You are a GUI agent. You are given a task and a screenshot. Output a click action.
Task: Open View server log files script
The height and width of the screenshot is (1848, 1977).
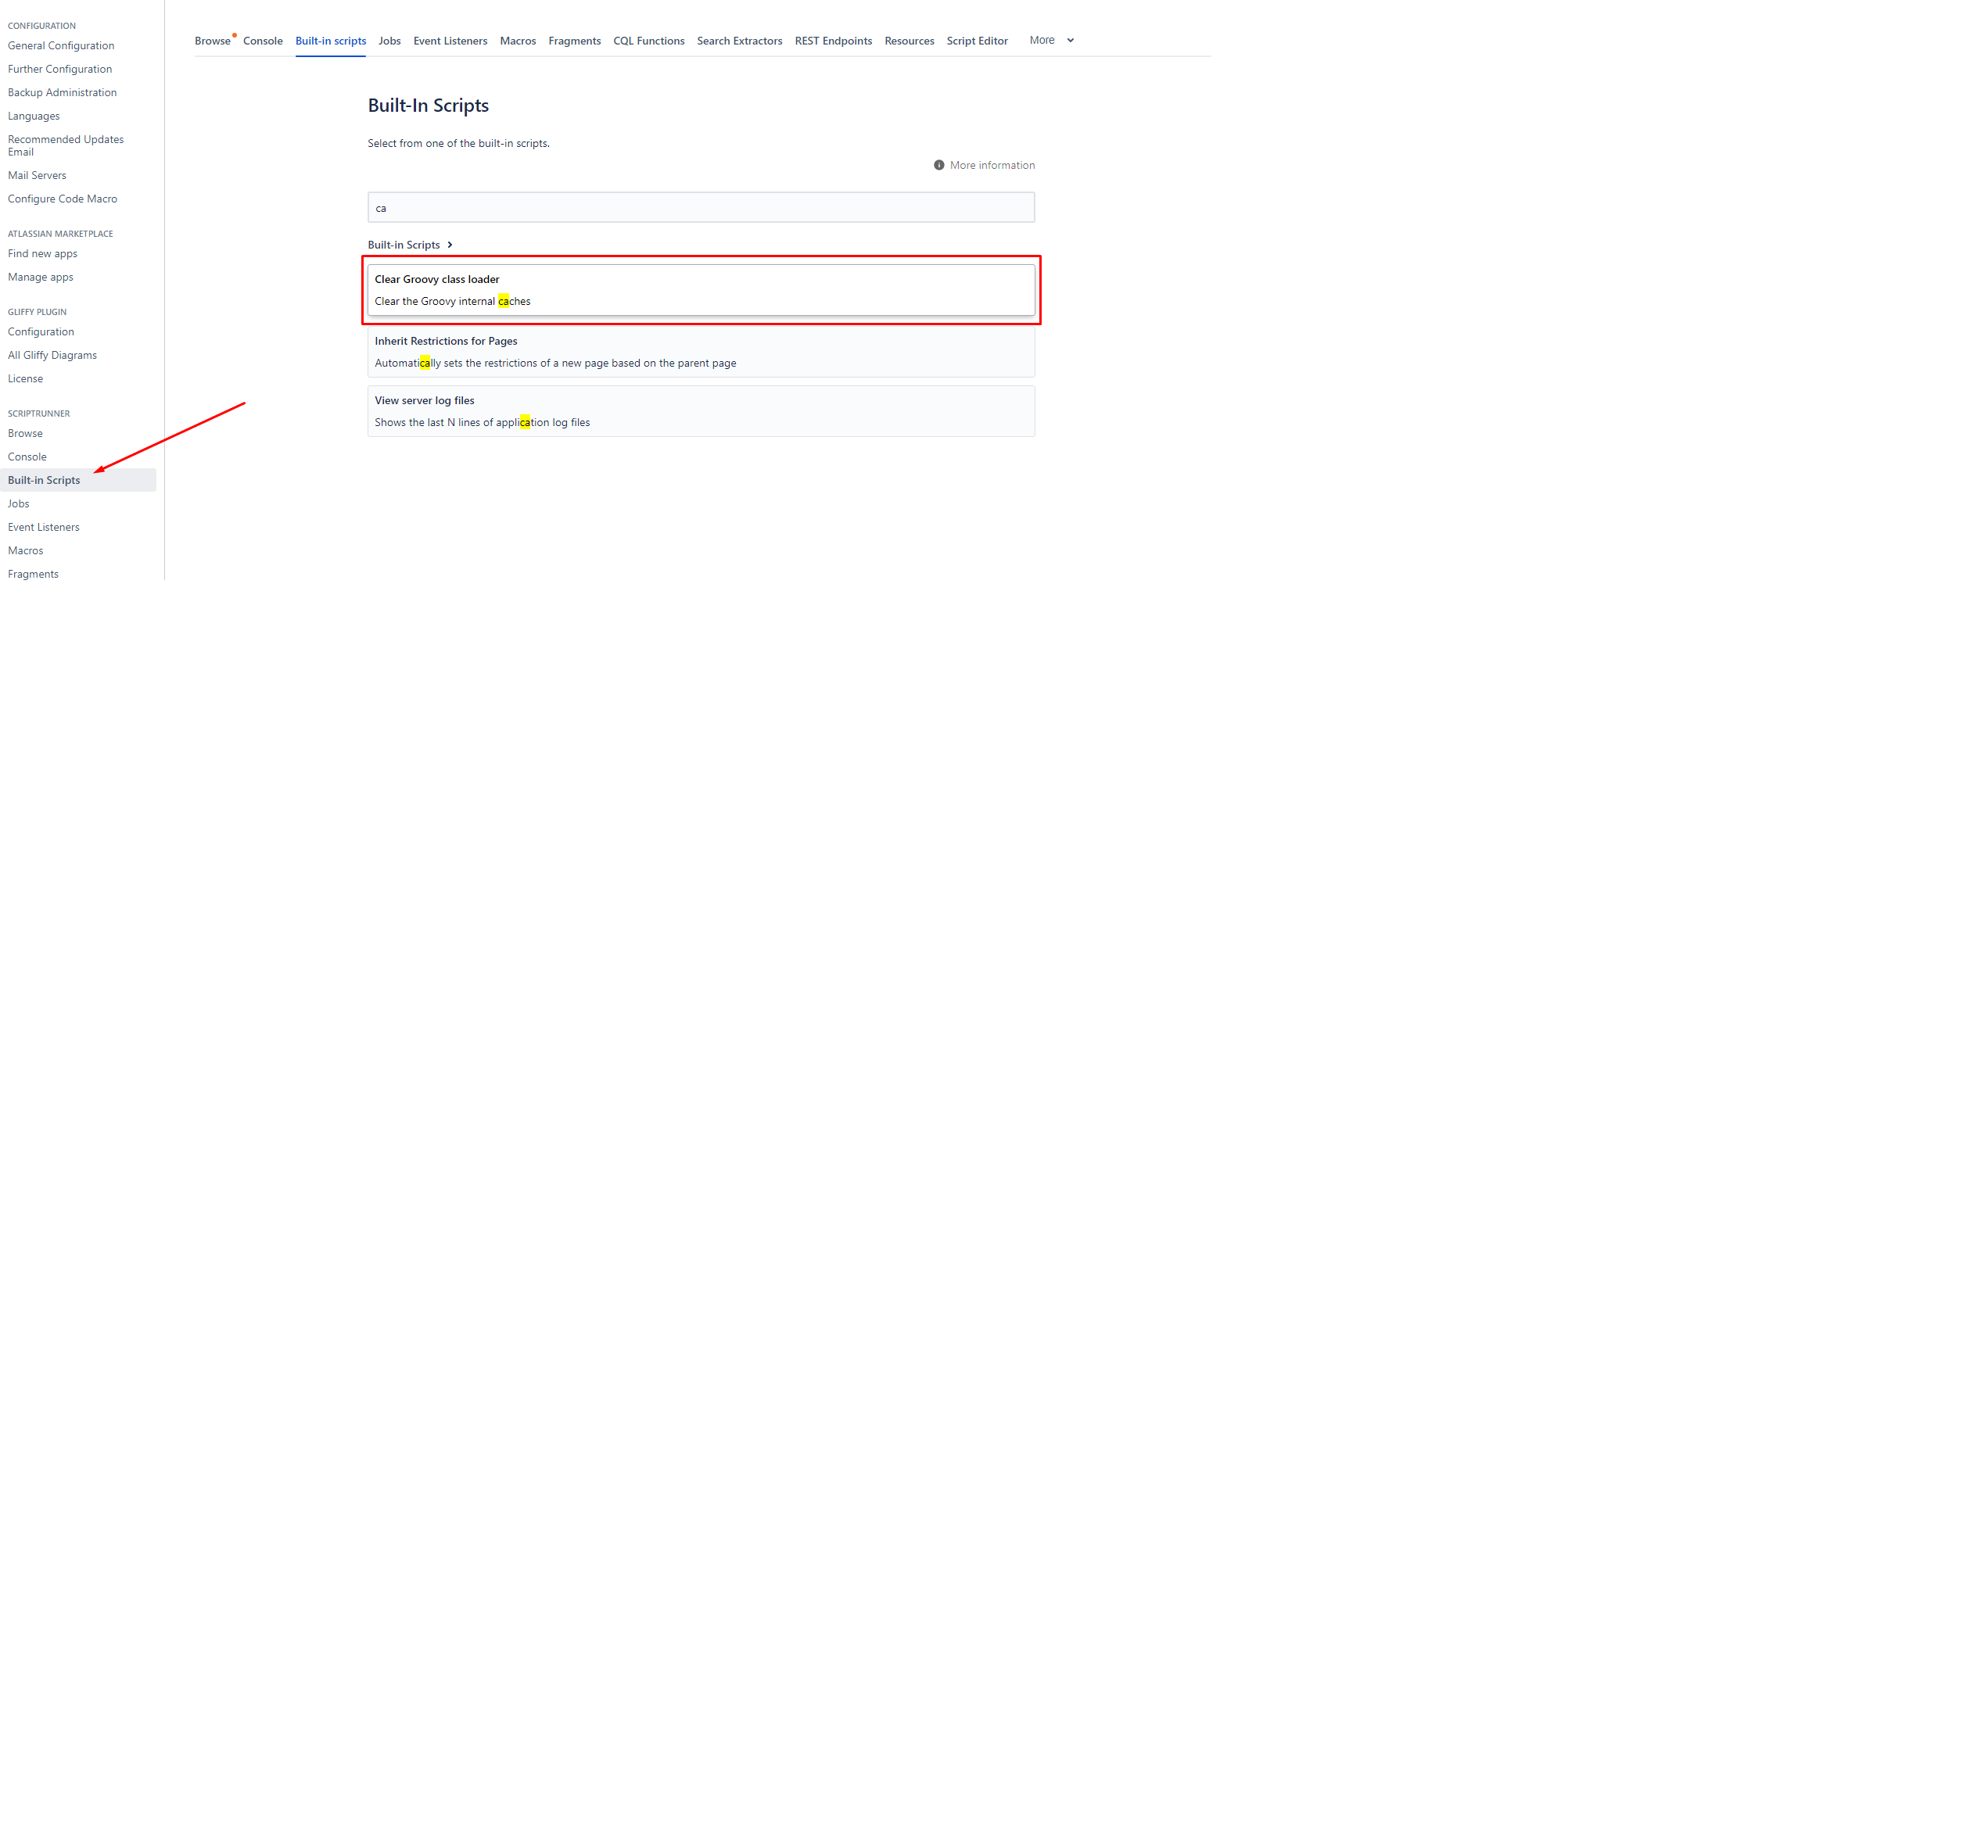click(x=701, y=410)
